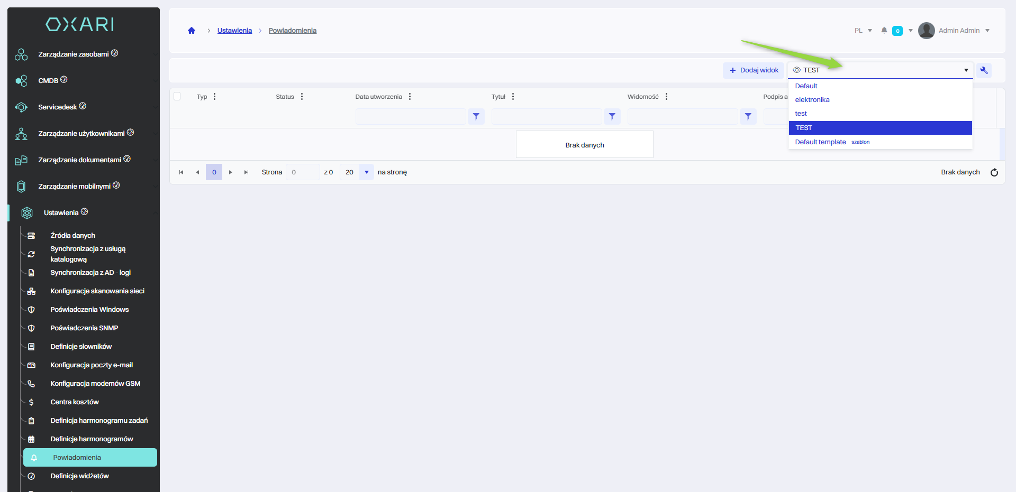Open the Typ column options menu

click(214, 97)
